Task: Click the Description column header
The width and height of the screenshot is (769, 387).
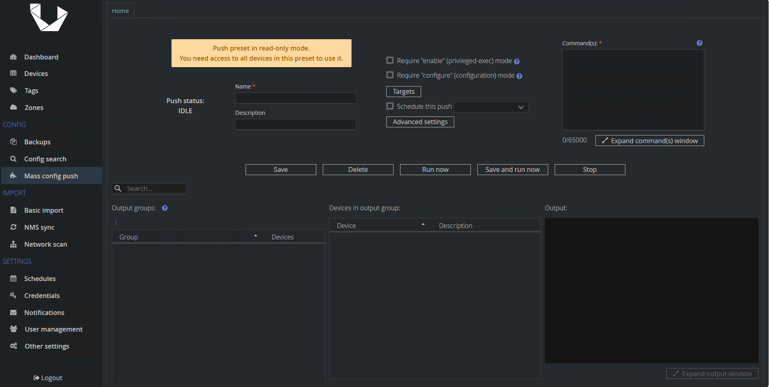Action: click(x=455, y=226)
